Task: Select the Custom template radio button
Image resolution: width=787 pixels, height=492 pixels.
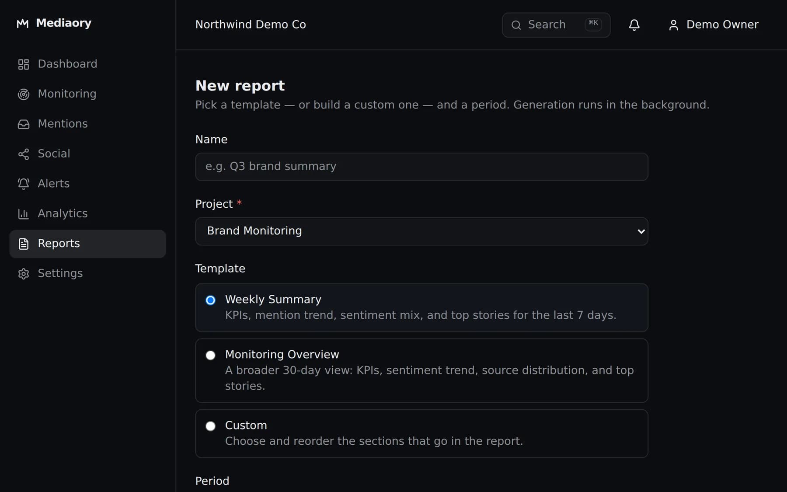Action: pyautogui.click(x=211, y=426)
